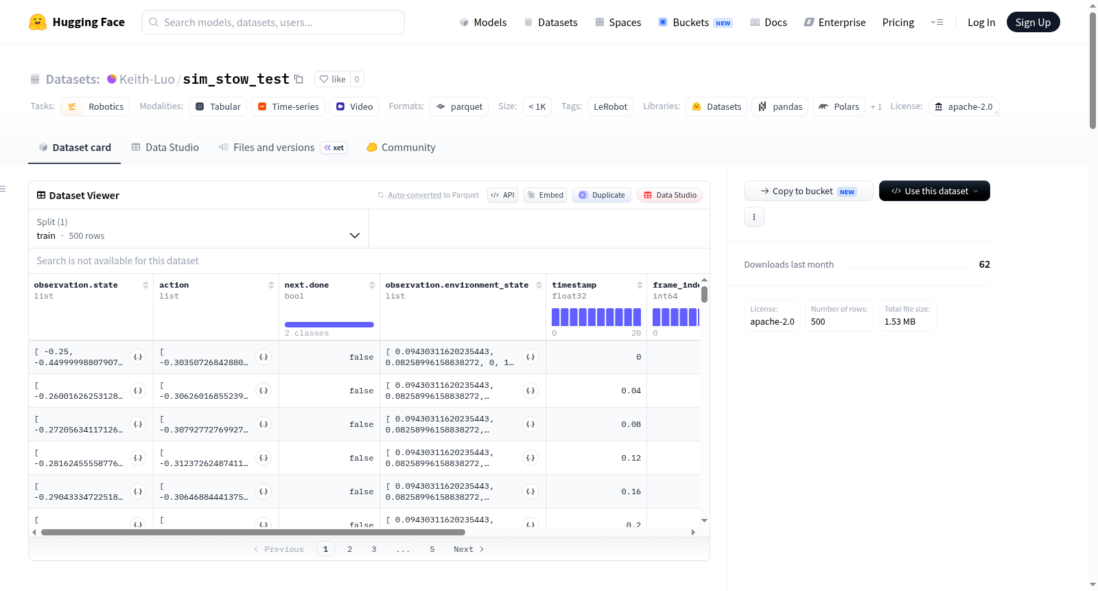Viewport: 1098px width, 591px height.
Task: Expand the Use this dataset dropdown
Action: (935, 191)
